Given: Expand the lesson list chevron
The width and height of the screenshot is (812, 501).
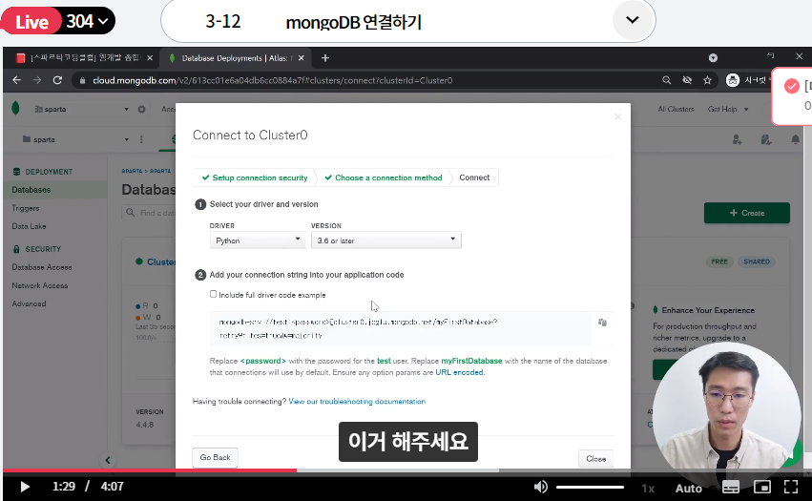Looking at the screenshot, I should click(633, 20).
